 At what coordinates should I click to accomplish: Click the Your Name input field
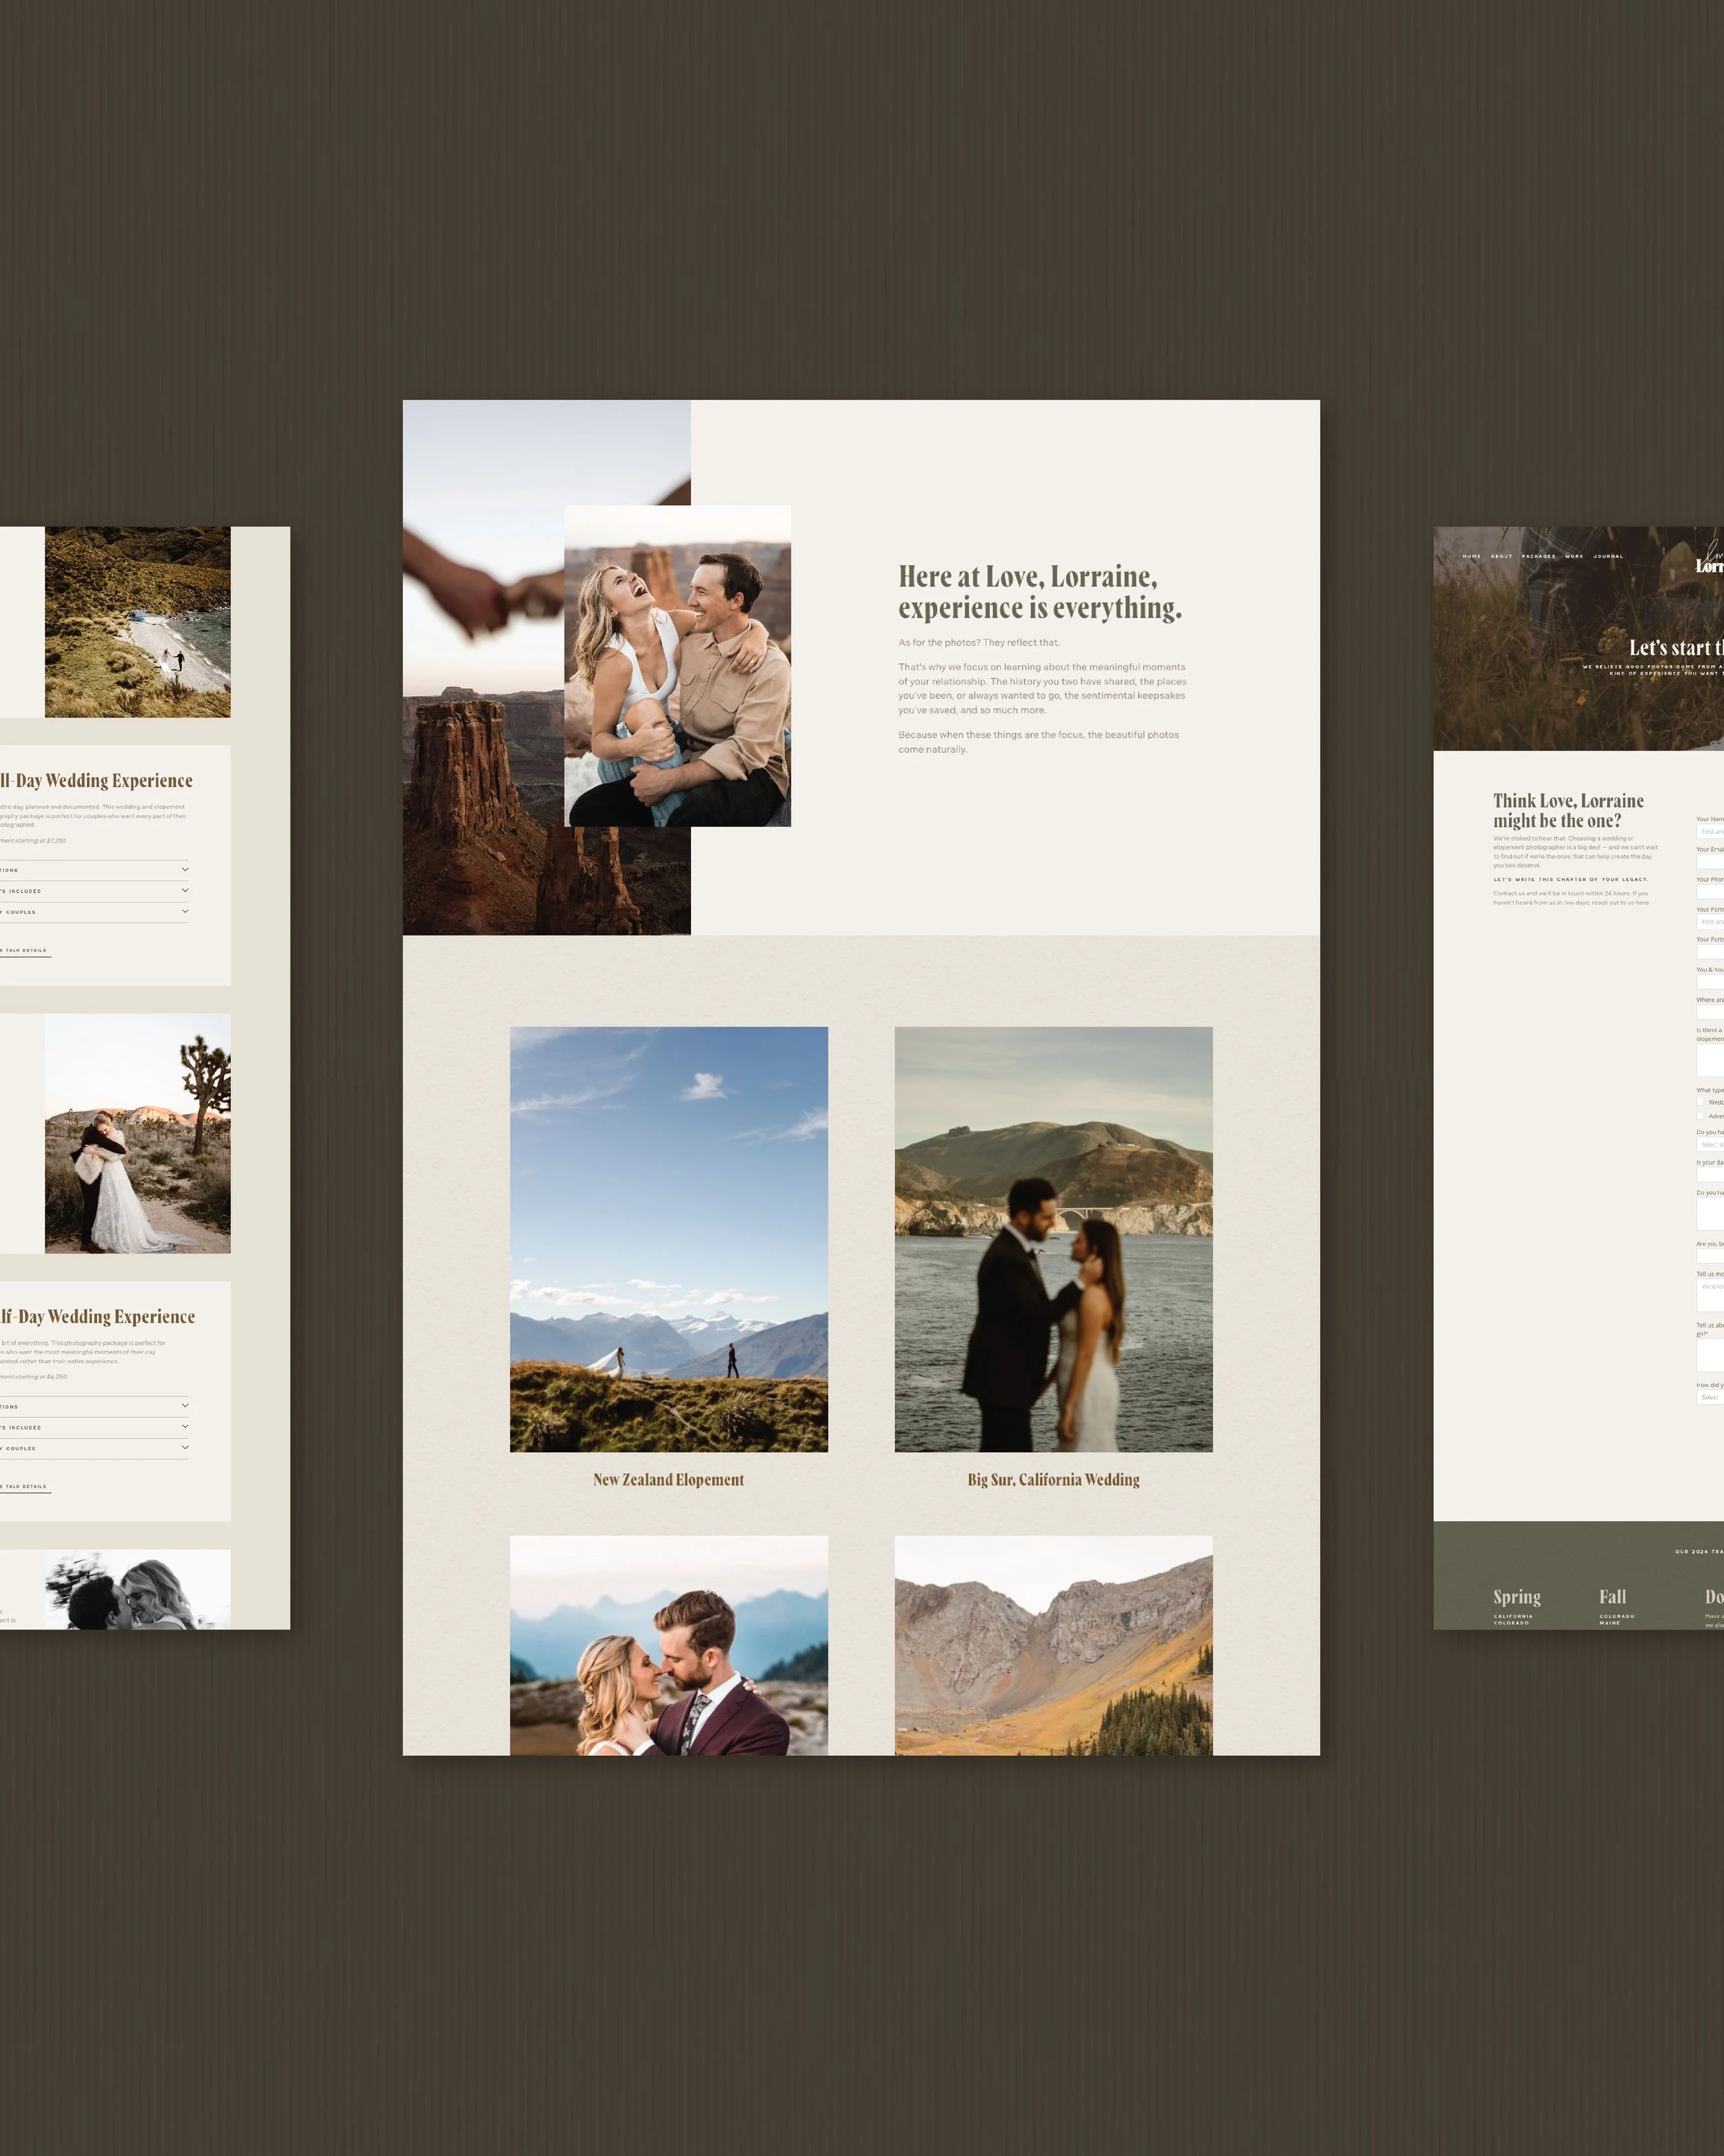click(1710, 831)
